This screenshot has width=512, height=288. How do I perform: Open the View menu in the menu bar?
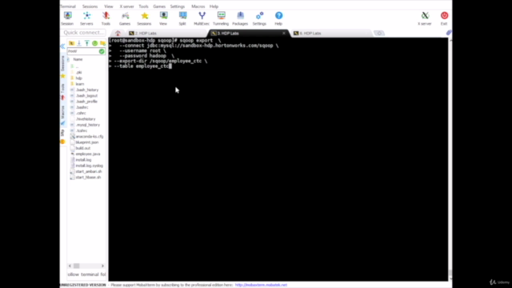[109, 6]
